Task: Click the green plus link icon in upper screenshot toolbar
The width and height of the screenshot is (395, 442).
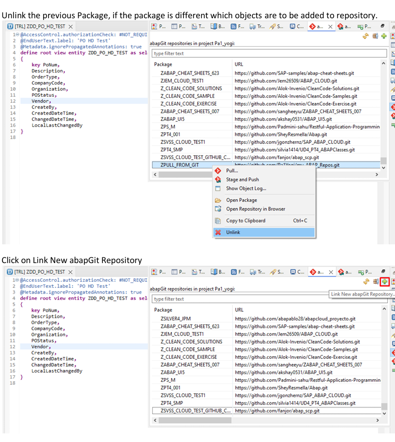Action: (384, 36)
